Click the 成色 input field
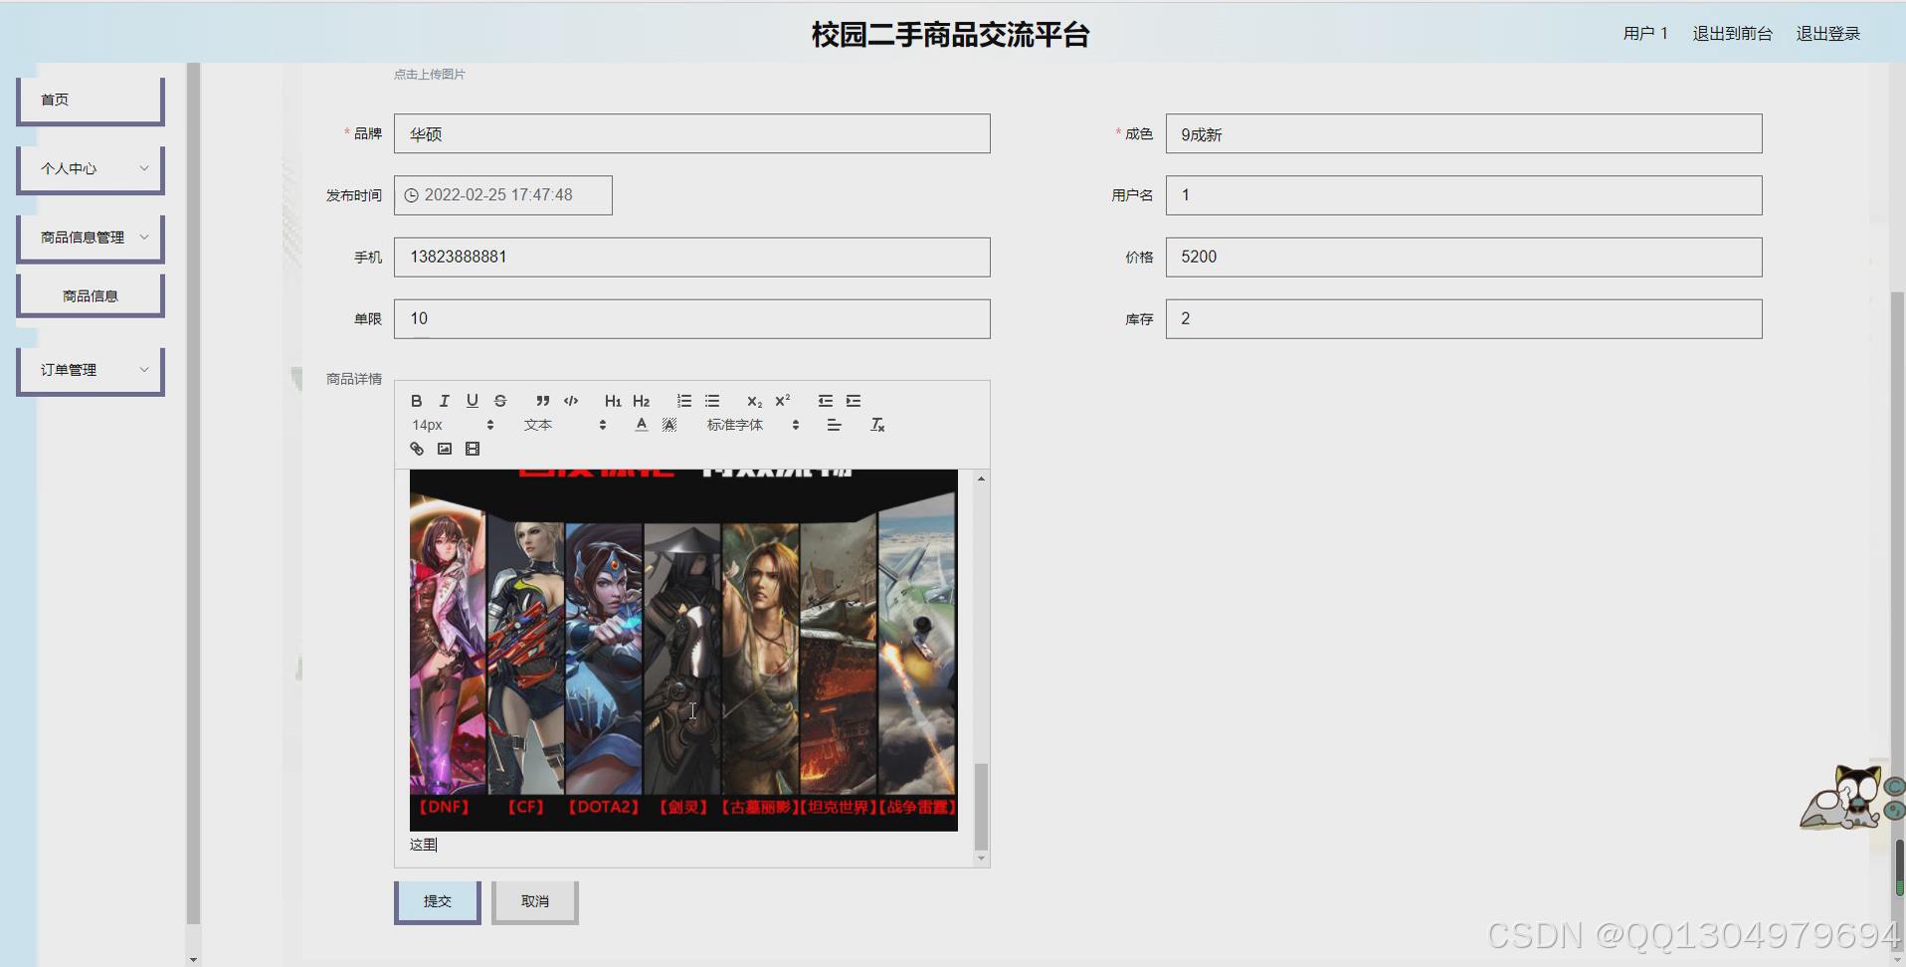 tap(1463, 133)
